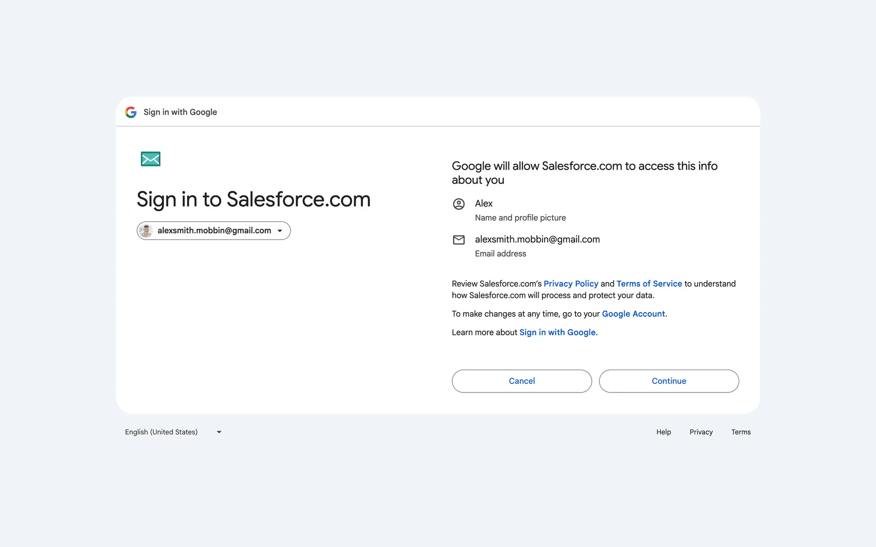Image resolution: width=876 pixels, height=547 pixels.
Task: Click the Google logo icon
Action: [x=131, y=112]
